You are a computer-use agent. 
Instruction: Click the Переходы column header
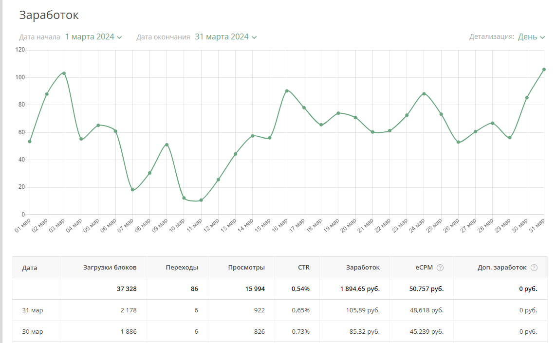coord(182,268)
